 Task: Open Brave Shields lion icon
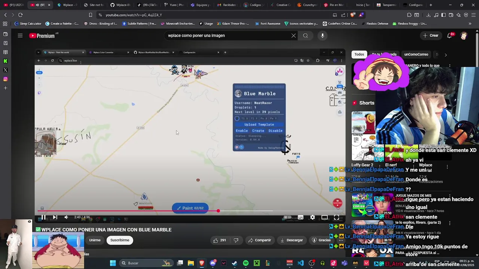point(353,15)
